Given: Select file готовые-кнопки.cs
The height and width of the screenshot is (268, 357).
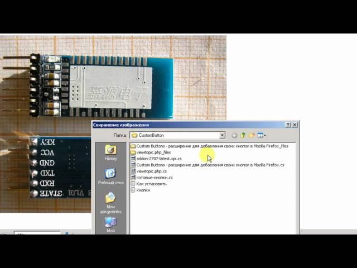Looking at the screenshot, I should 152,178.
